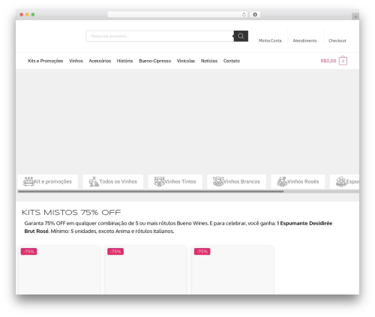Open a new browser tab with the plus
The width and height of the screenshot is (375, 317).
[355, 16]
